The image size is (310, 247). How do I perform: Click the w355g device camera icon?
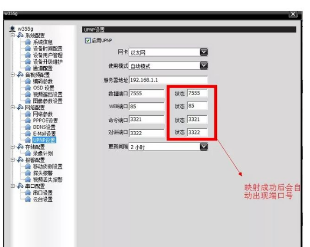pos(12,29)
